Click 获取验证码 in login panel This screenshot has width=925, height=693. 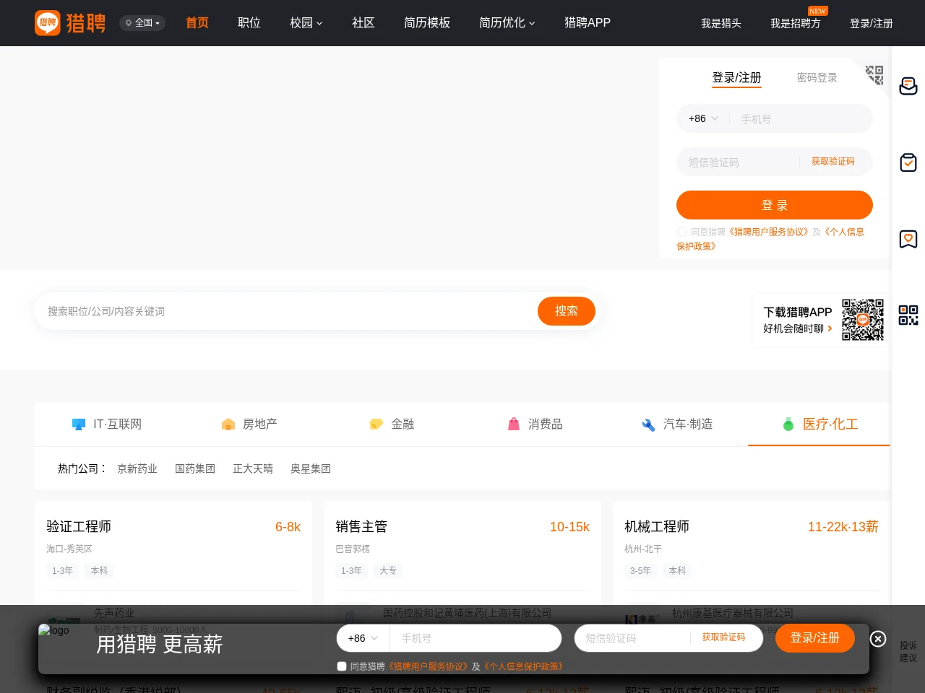[833, 162]
